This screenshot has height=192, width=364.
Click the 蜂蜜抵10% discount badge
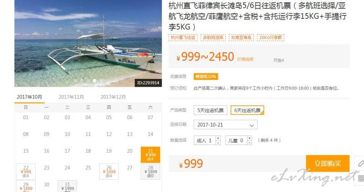click(206, 76)
